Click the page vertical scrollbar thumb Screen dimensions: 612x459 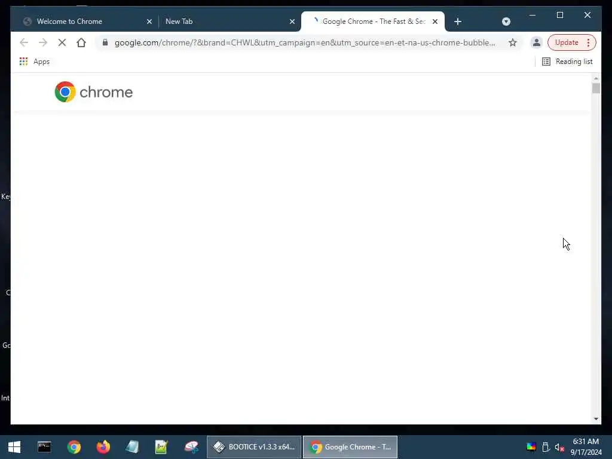[x=596, y=88]
